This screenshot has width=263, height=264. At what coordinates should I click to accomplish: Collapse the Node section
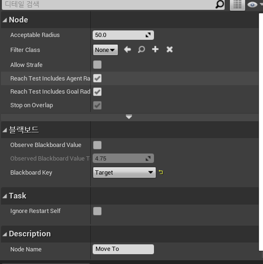(5, 20)
